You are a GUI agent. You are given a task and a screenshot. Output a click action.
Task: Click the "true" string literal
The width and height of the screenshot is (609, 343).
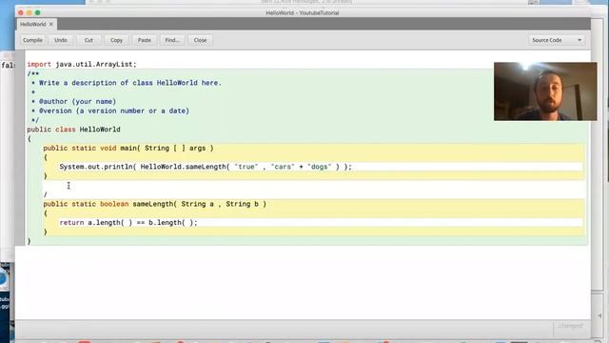point(246,167)
